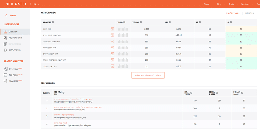This screenshot has height=129, width=260.
Task: Click help icon next to PD header
Action: coord(200,22)
